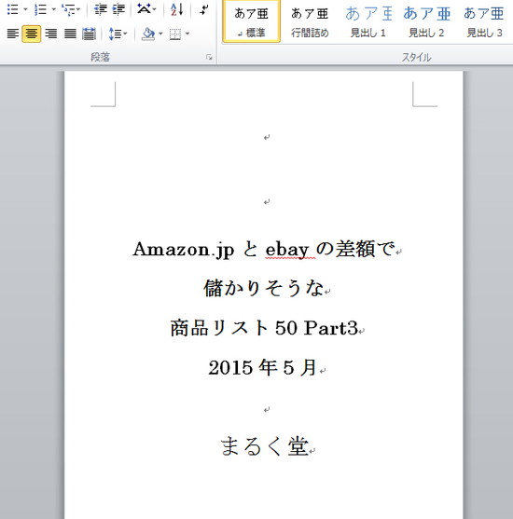The image size is (513, 519).
Task: Apply borders to paragraph
Action: (175, 34)
